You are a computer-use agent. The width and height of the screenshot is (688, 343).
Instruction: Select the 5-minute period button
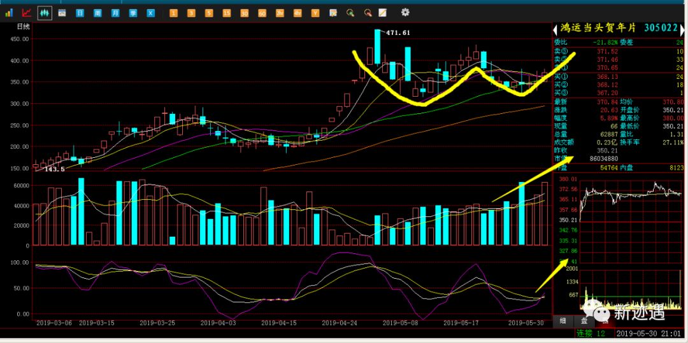(209, 13)
